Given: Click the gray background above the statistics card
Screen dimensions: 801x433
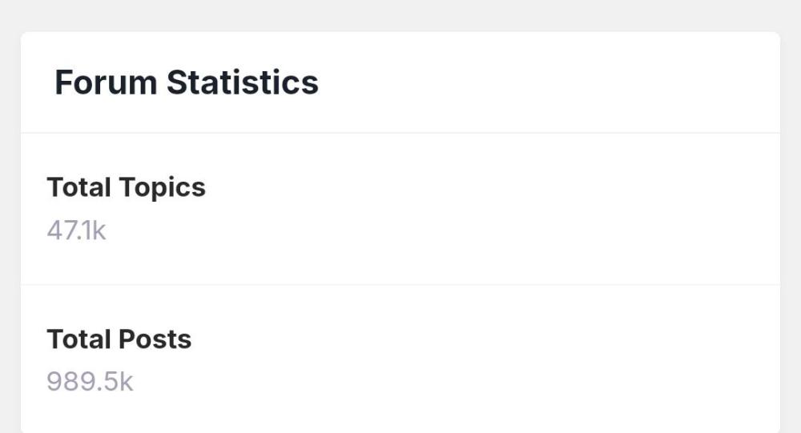Looking at the screenshot, I should 400,14.
